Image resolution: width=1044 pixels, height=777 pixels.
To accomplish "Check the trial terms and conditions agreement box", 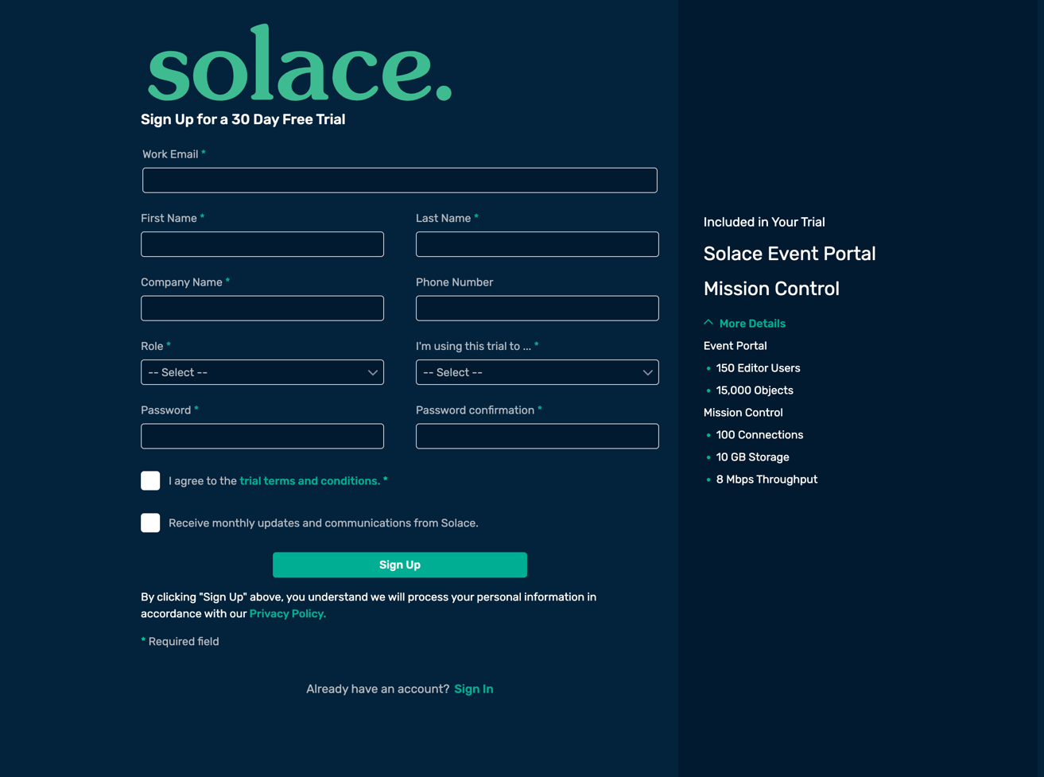I will tap(150, 480).
